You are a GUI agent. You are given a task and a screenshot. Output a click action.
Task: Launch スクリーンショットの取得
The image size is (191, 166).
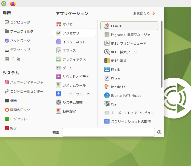coord(129,122)
